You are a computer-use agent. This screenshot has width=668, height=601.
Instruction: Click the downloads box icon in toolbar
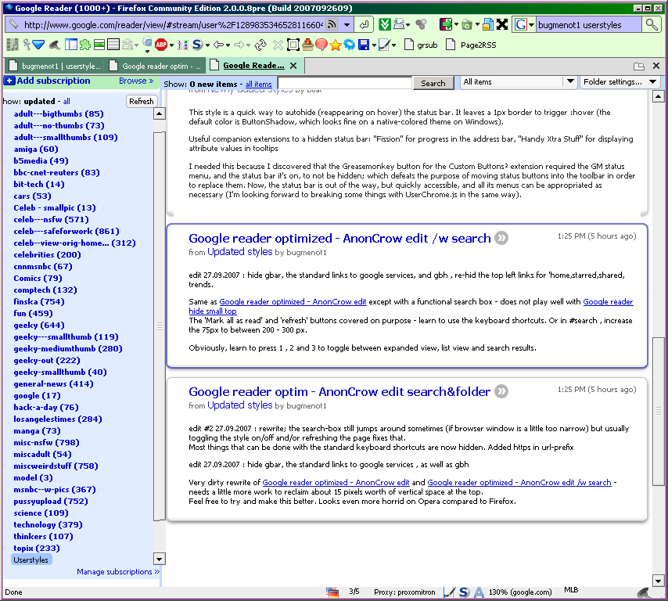pyautogui.click(x=307, y=45)
